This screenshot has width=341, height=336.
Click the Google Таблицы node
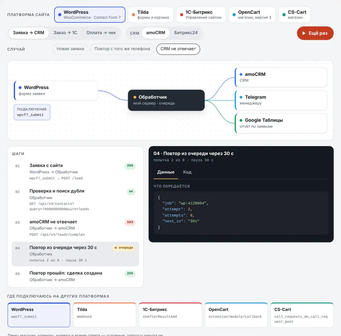point(281,123)
